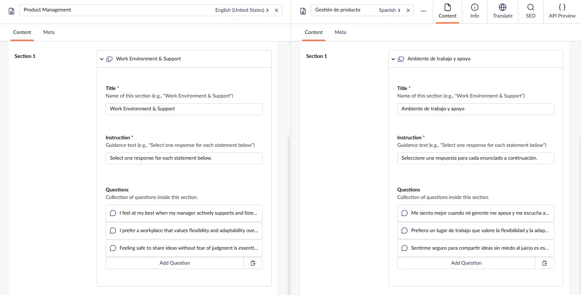
Task: Click the document icon beside Gestión de producto
Action: pos(303,11)
